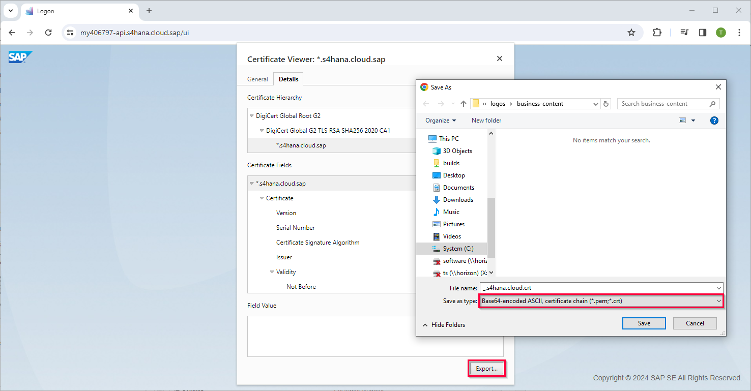Click the logos breadcrumb folder
The image size is (751, 391).
pyautogui.click(x=498, y=104)
